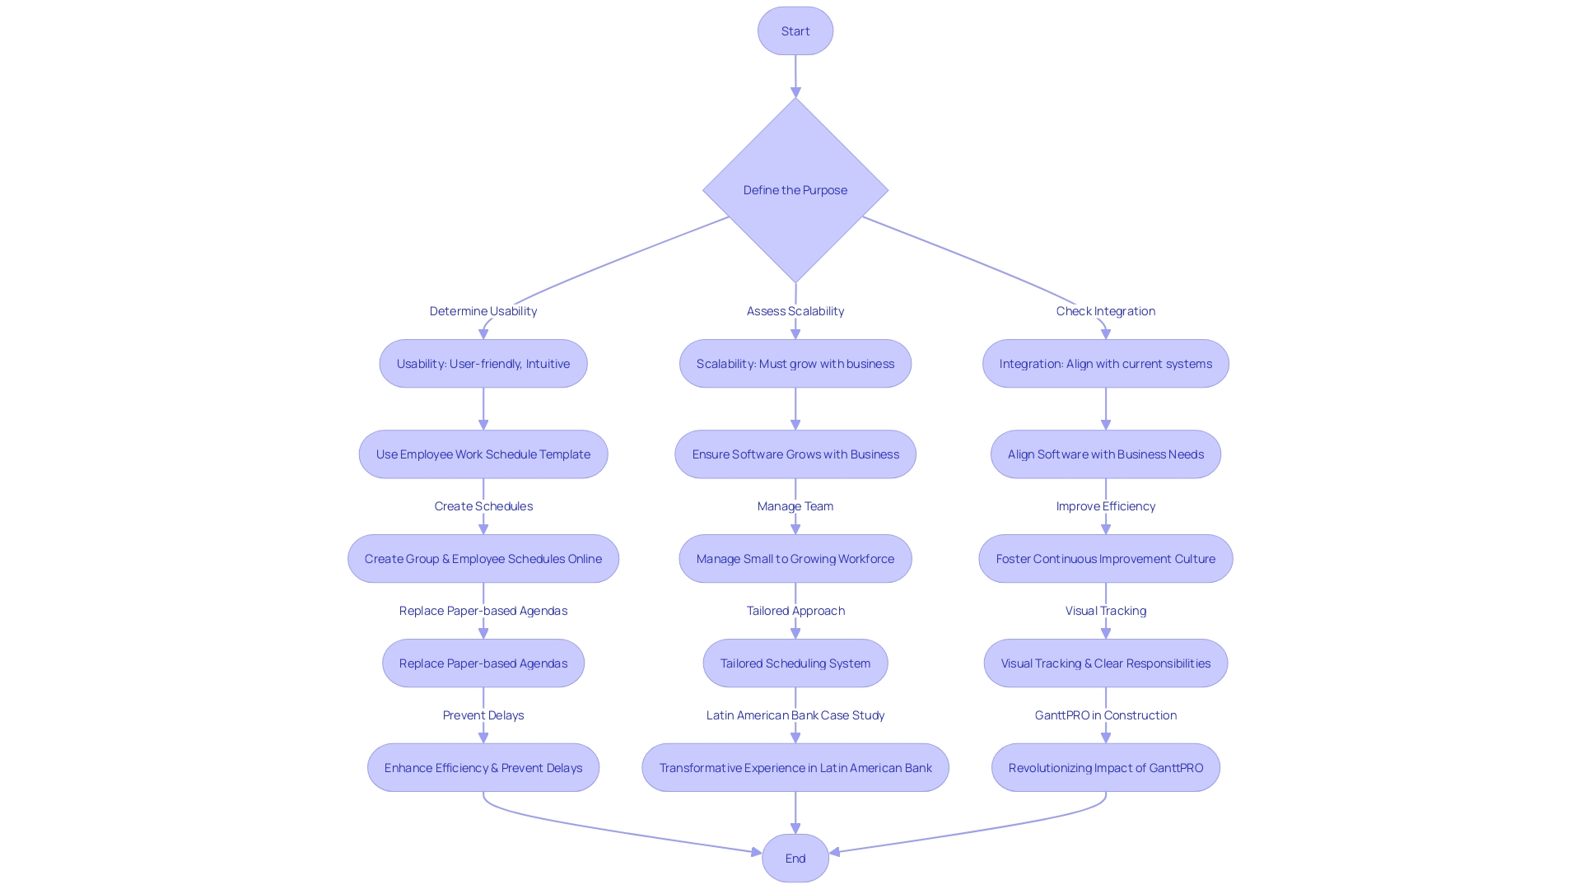Image resolution: width=1581 pixels, height=889 pixels.
Task: Select Revolutionizing Impact of GanttPRO node
Action: pos(1105,767)
